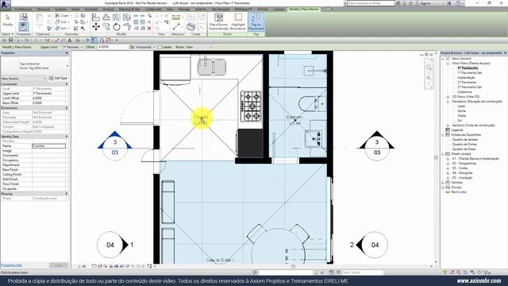The image size is (508, 286).
Task: Close the Project Browser panel
Action: [x=505, y=53]
